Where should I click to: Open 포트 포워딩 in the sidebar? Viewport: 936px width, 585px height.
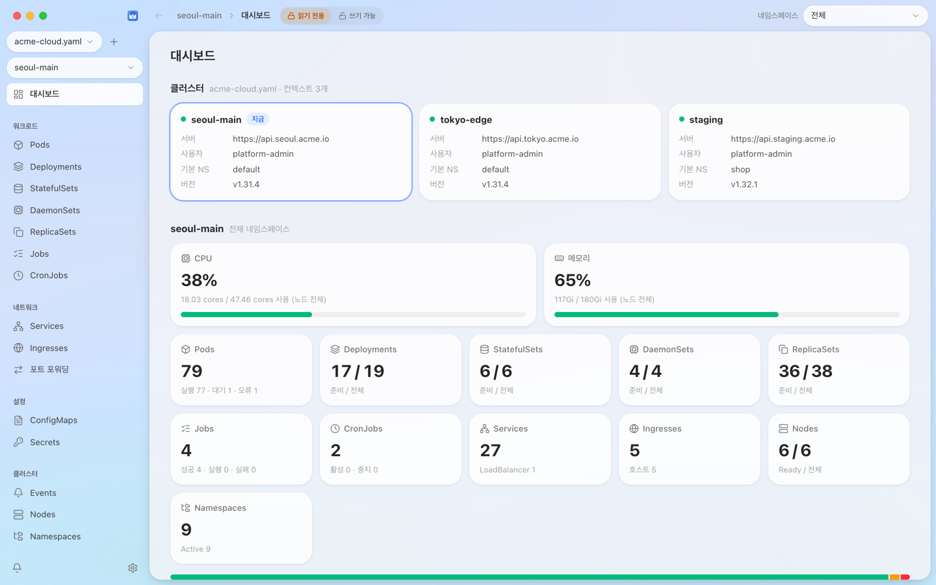[75, 369]
